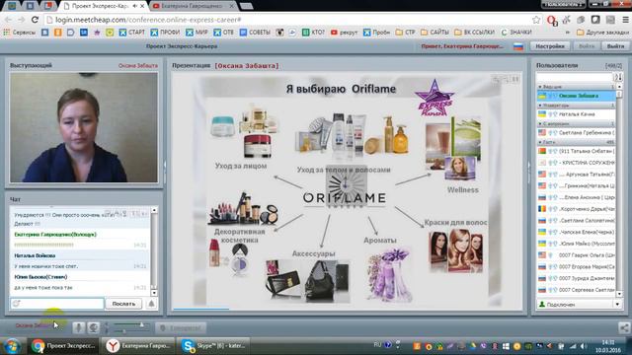
Task: Adjust the upper volume slider handle
Action: click(x=142, y=324)
